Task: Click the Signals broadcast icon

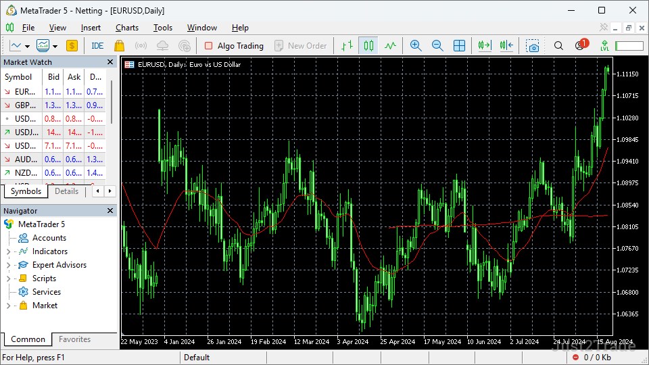Action: pos(141,45)
